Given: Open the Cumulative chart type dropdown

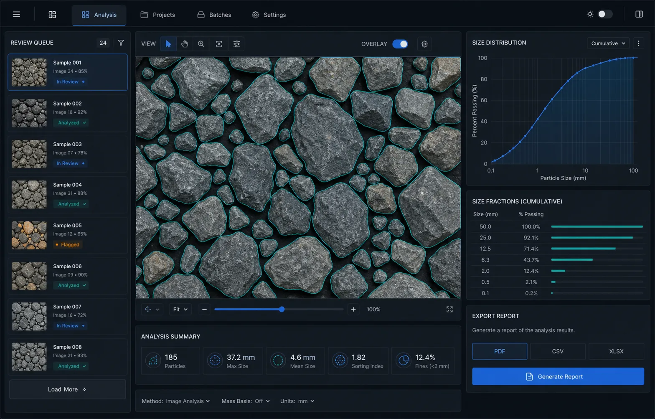Looking at the screenshot, I should click(608, 43).
